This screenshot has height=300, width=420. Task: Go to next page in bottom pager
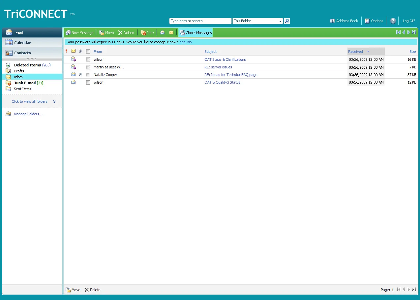pos(409,289)
